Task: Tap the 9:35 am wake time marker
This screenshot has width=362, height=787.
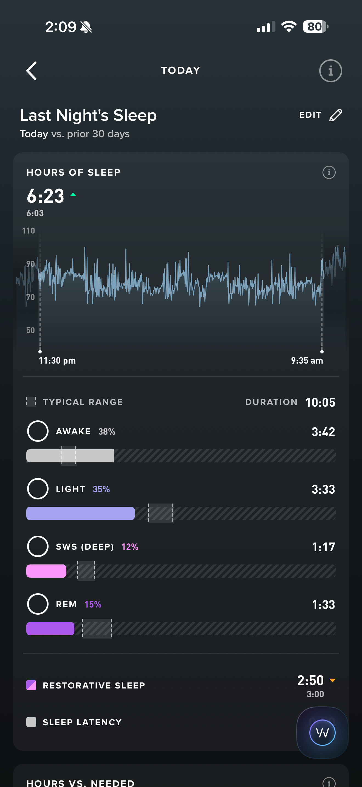Action: pyautogui.click(x=307, y=361)
